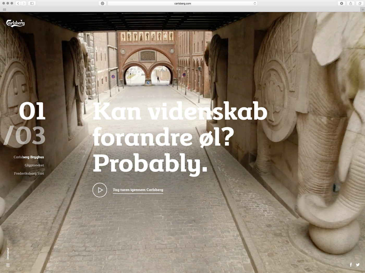Click the Pinterest extension button

102,3
